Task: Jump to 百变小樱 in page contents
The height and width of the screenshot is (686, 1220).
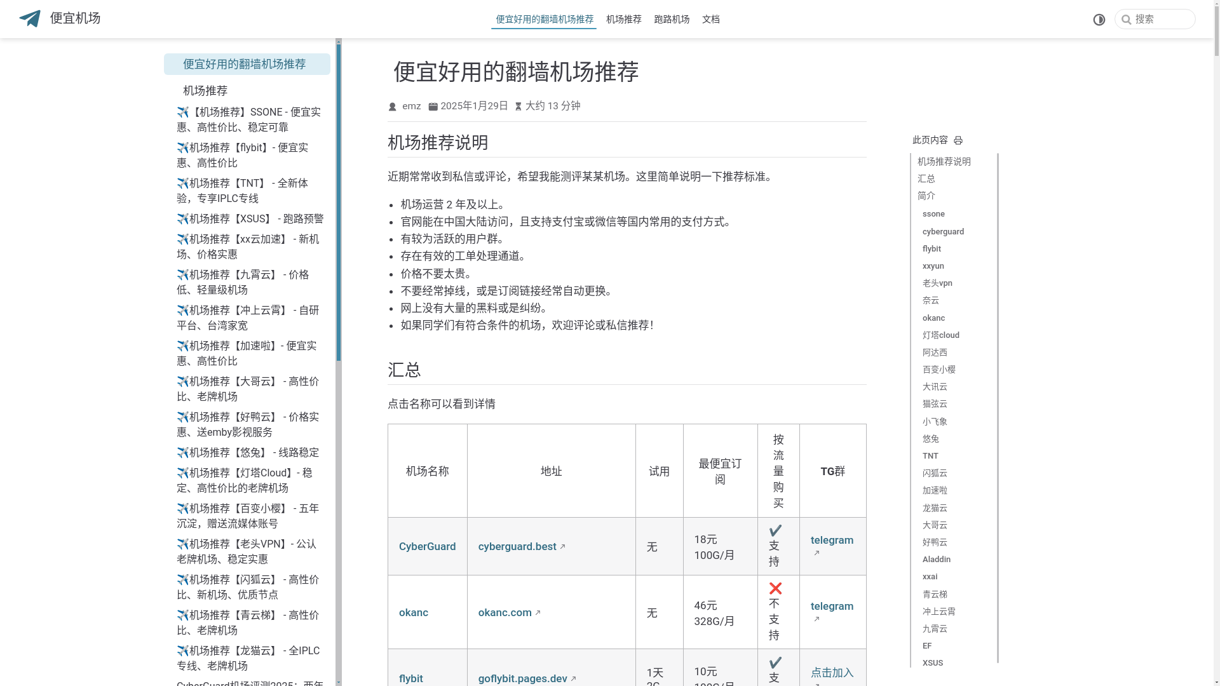Action: point(939,370)
